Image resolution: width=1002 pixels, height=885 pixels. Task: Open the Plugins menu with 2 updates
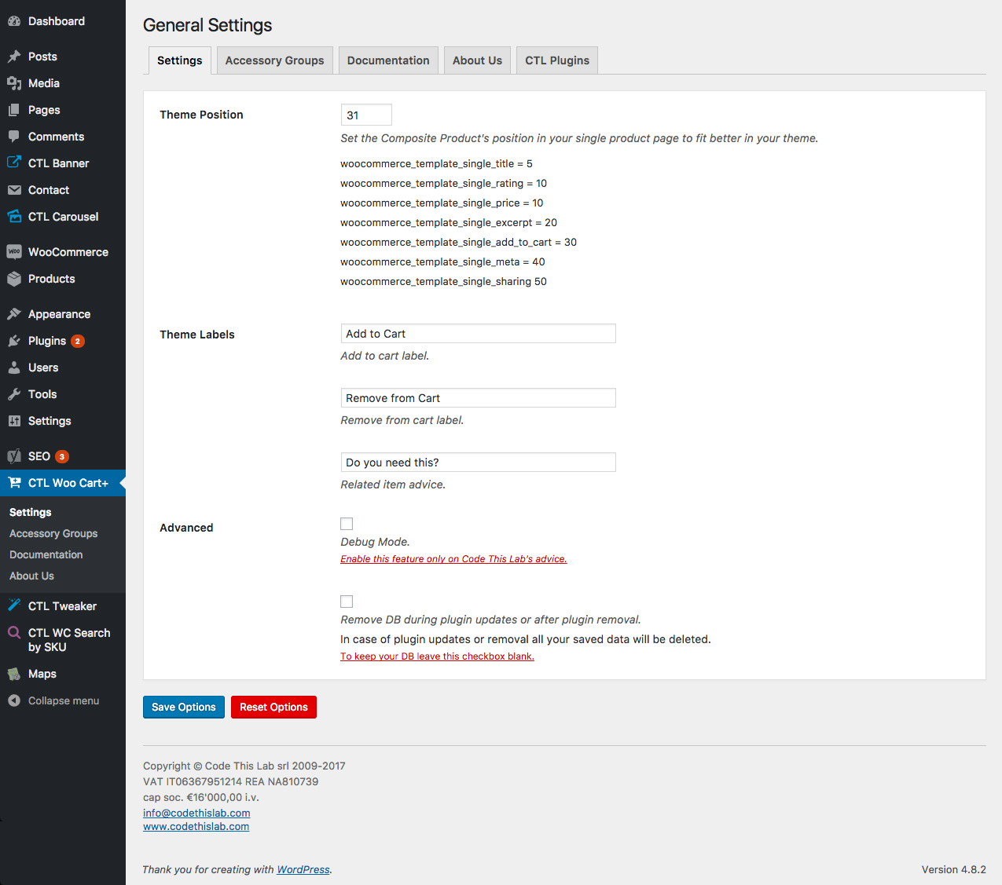(x=47, y=341)
